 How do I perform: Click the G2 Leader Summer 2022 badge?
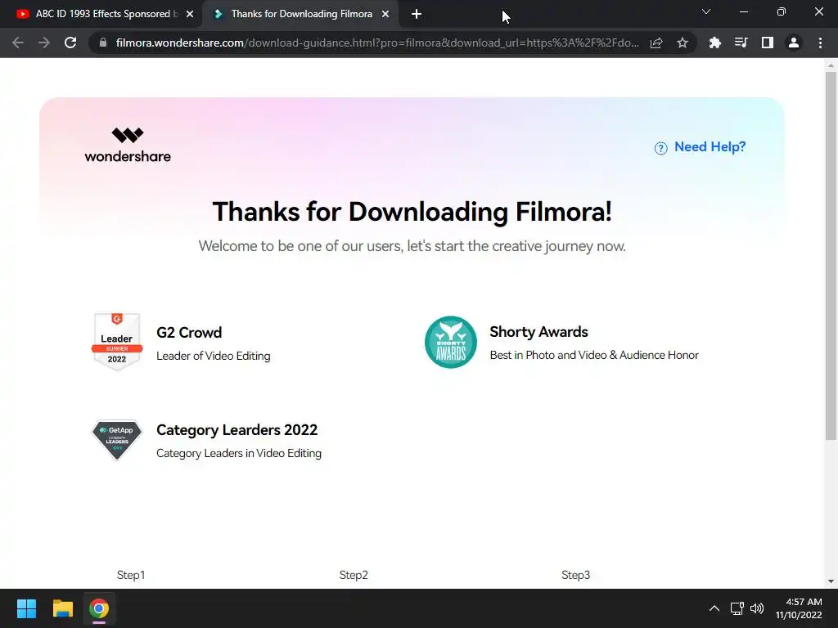(117, 342)
